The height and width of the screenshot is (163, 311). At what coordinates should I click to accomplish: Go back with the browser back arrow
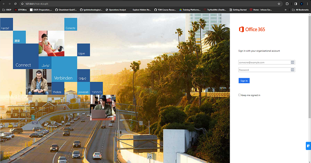[x=4, y=4]
